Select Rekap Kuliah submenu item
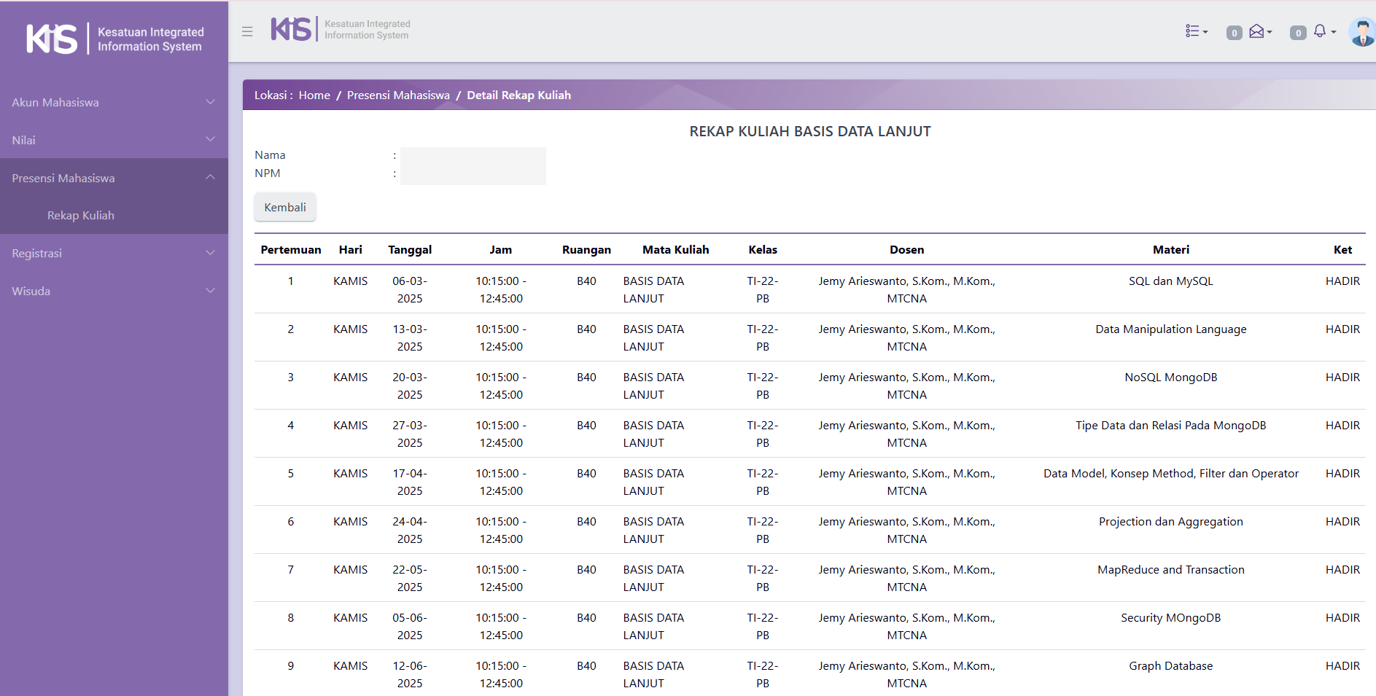Image resolution: width=1376 pixels, height=696 pixels. [x=81, y=215]
